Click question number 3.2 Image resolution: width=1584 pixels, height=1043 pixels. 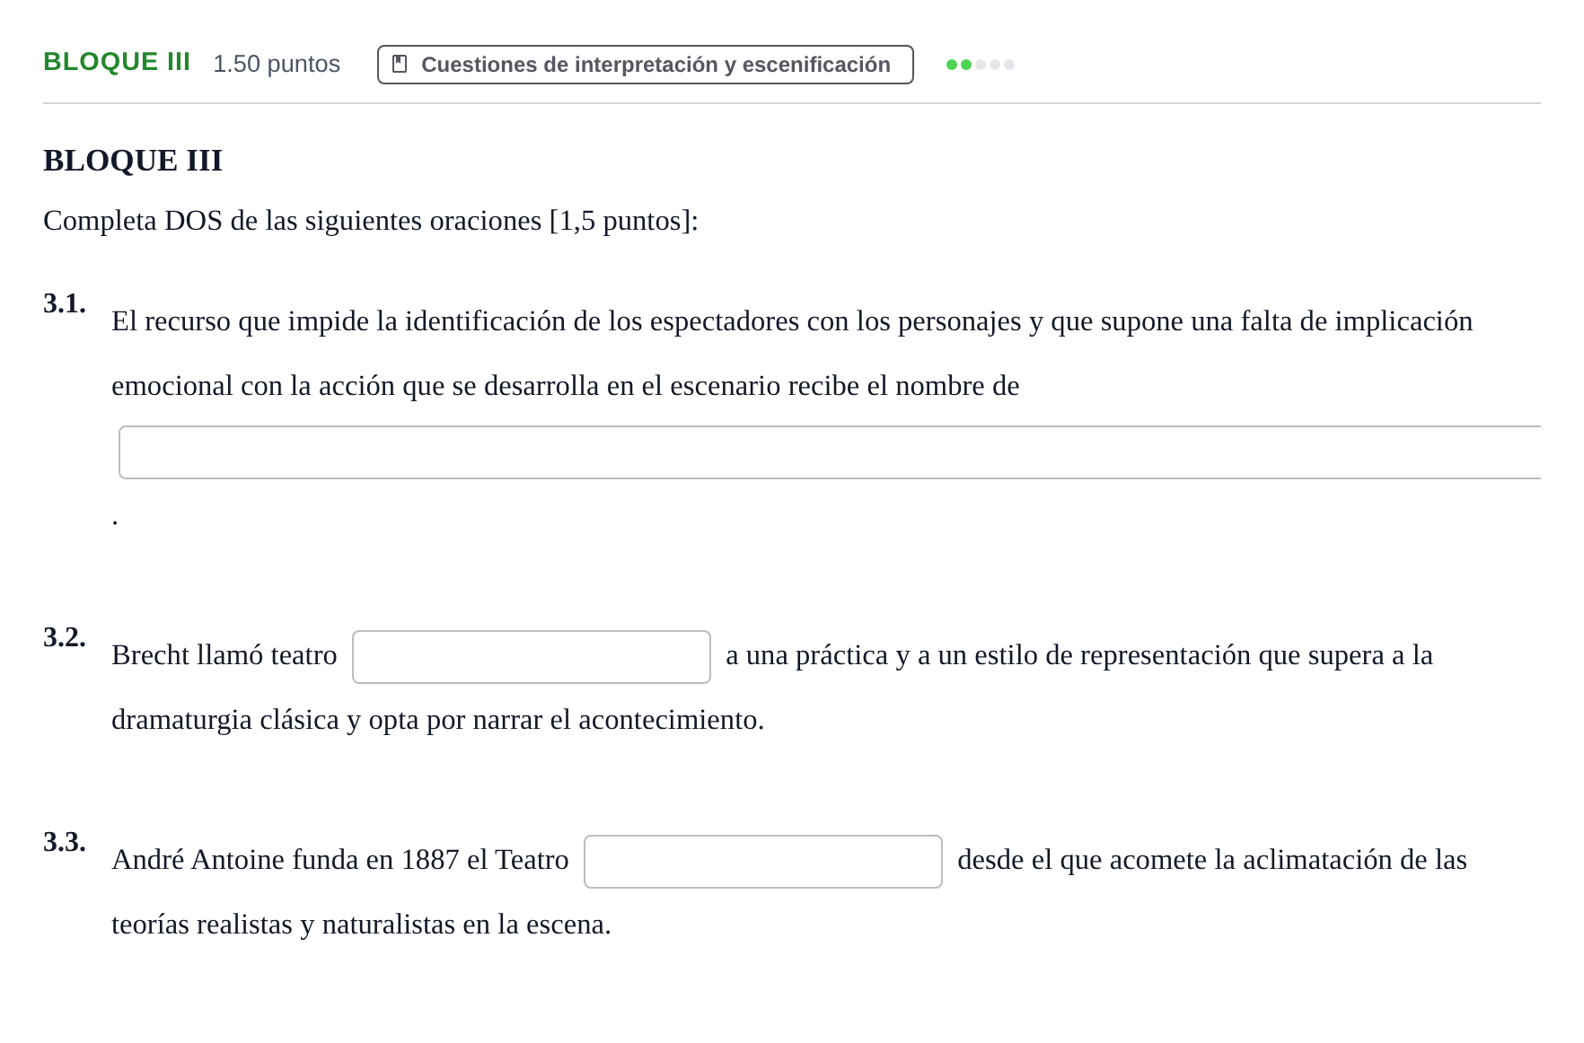point(65,637)
